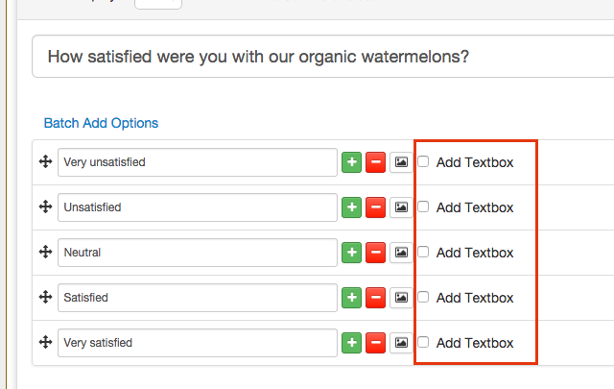This screenshot has height=389, width=614.
Task: Click the image icon for Satisfied option
Action: pos(401,298)
